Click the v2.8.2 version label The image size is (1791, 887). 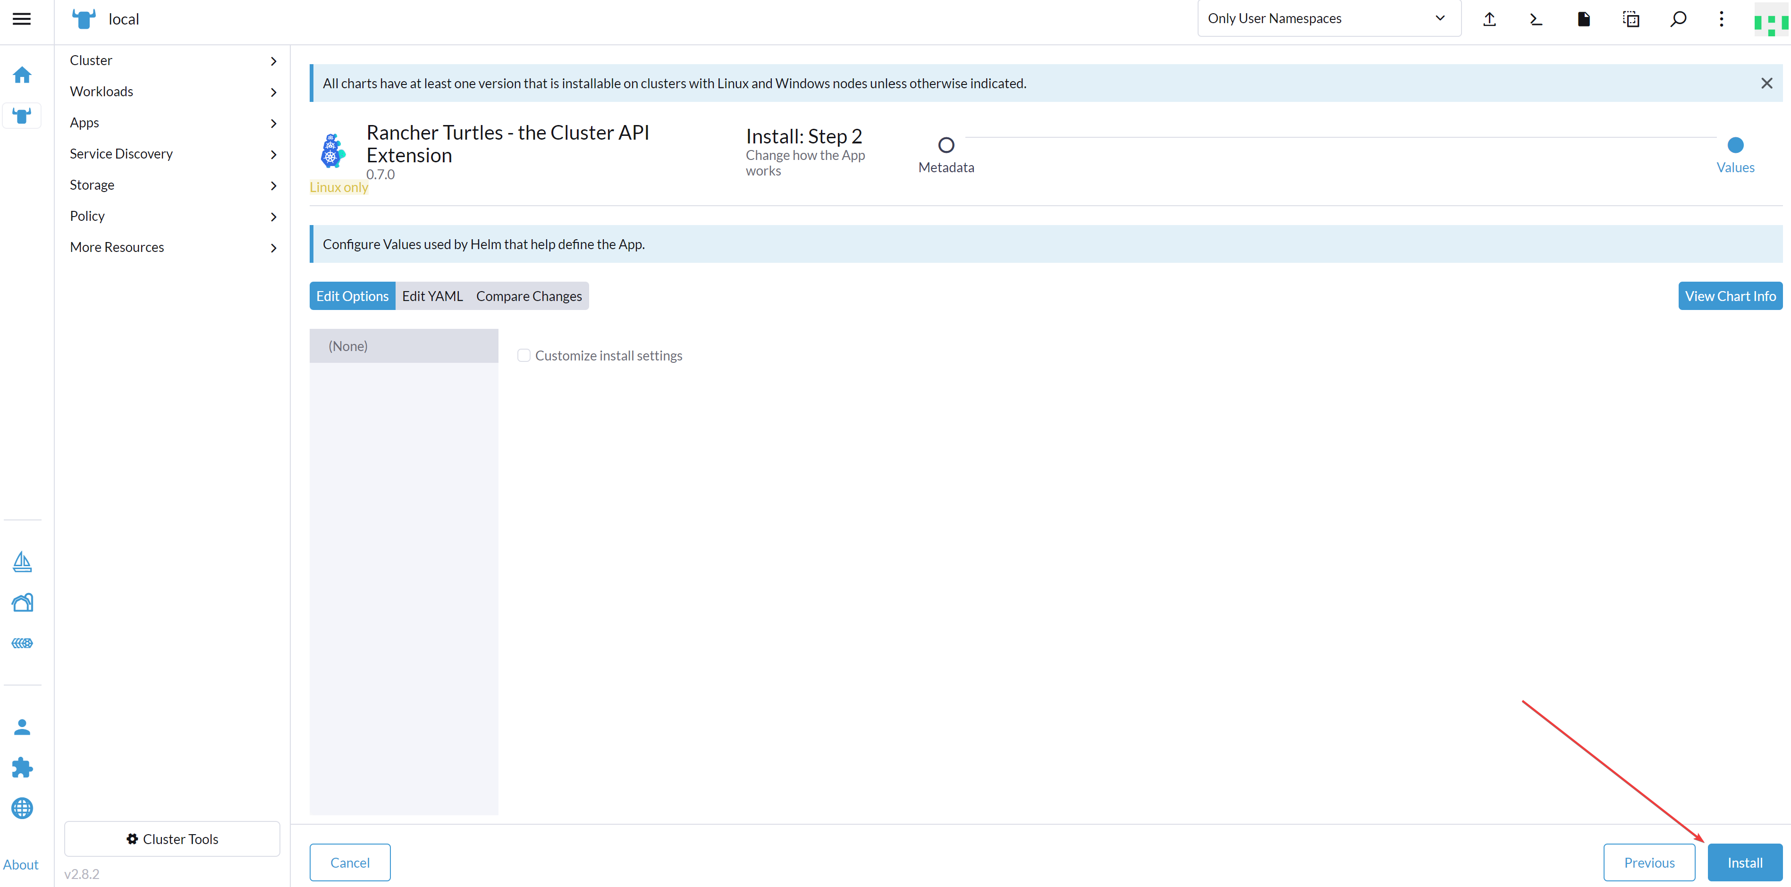[81, 874]
